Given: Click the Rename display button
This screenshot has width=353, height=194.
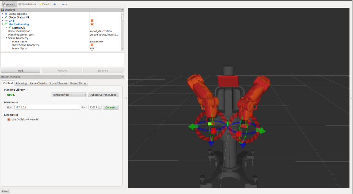Looking at the screenshot, I should pos(103,70).
